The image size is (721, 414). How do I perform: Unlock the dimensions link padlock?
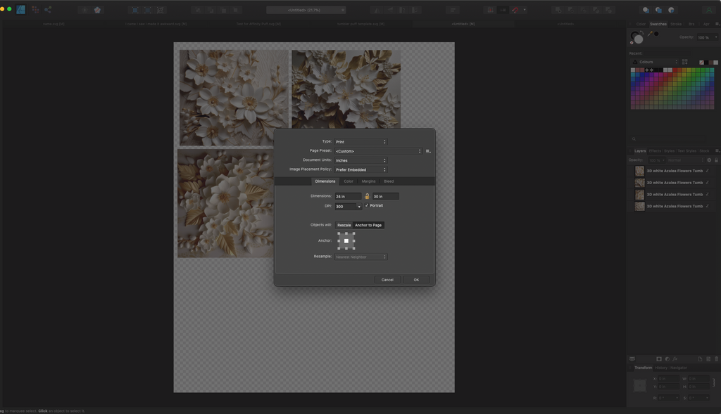click(368, 196)
